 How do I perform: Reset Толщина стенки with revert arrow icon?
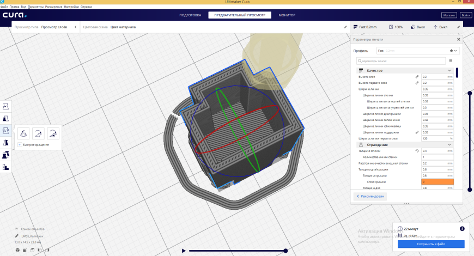click(417, 151)
